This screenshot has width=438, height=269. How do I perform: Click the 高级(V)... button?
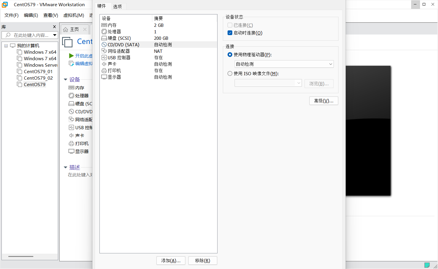coord(324,101)
